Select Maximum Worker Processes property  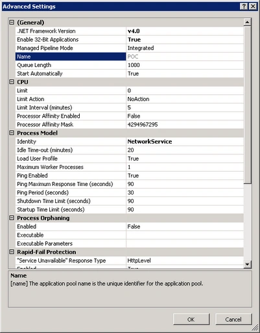coord(71,167)
